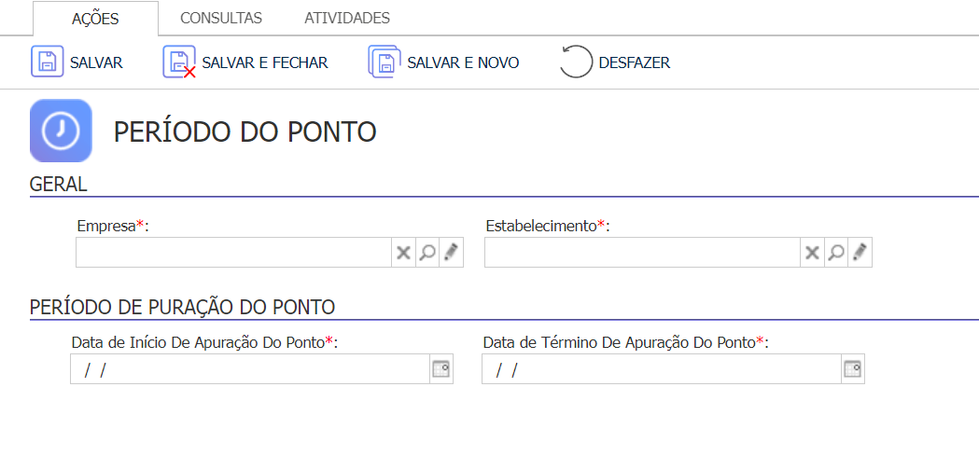The height and width of the screenshot is (470, 979).
Task: Click the Salvar disk icon
Action: click(x=48, y=62)
